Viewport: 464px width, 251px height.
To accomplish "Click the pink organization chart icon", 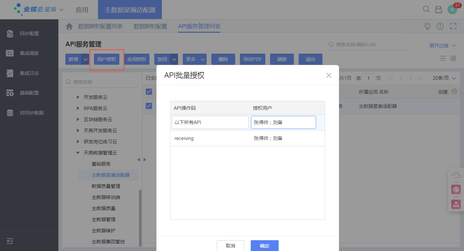I will 456,204.
